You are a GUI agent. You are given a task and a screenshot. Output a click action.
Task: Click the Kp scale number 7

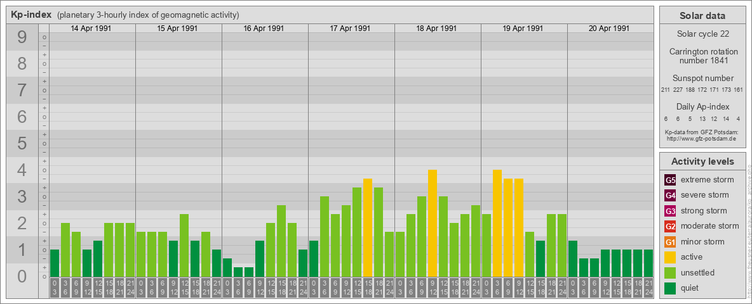coord(22,91)
